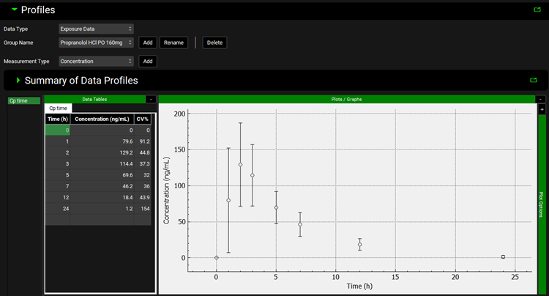This screenshot has width=549, height=296.
Task: Click the CV% column header
Action: pyautogui.click(x=142, y=119)
